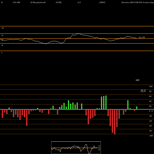Click the last green MR bar on the right
Image resolution: width=154 pixels, height=154 pixels.
137,108
